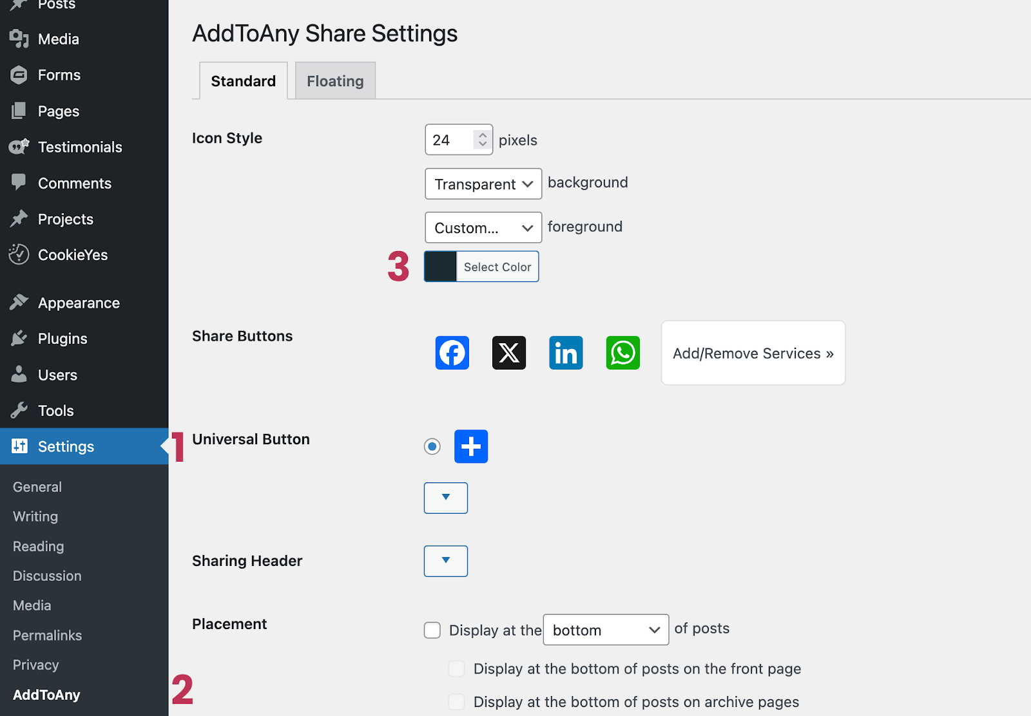Click the Select Color button

tap(497, 267)
